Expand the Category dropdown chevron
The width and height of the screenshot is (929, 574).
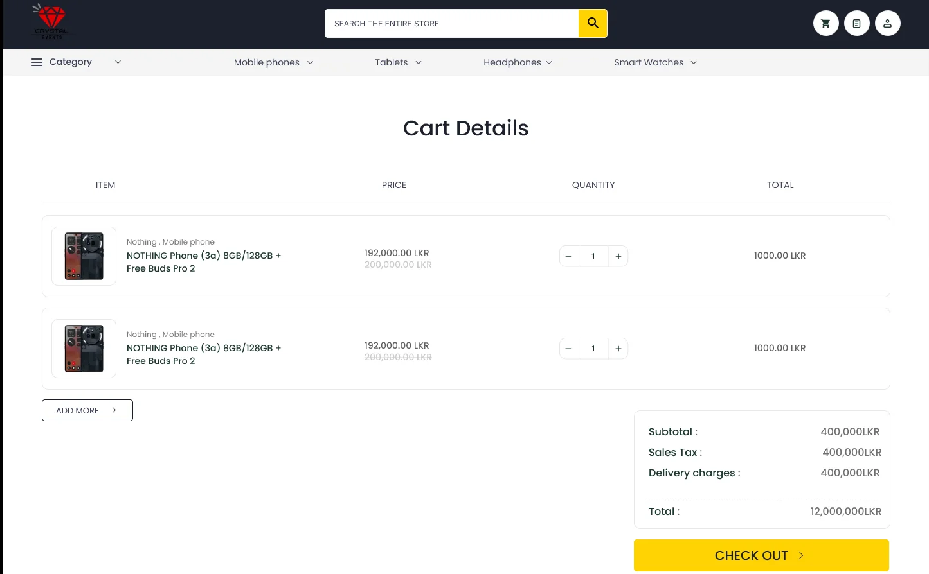tap(118, 62)
